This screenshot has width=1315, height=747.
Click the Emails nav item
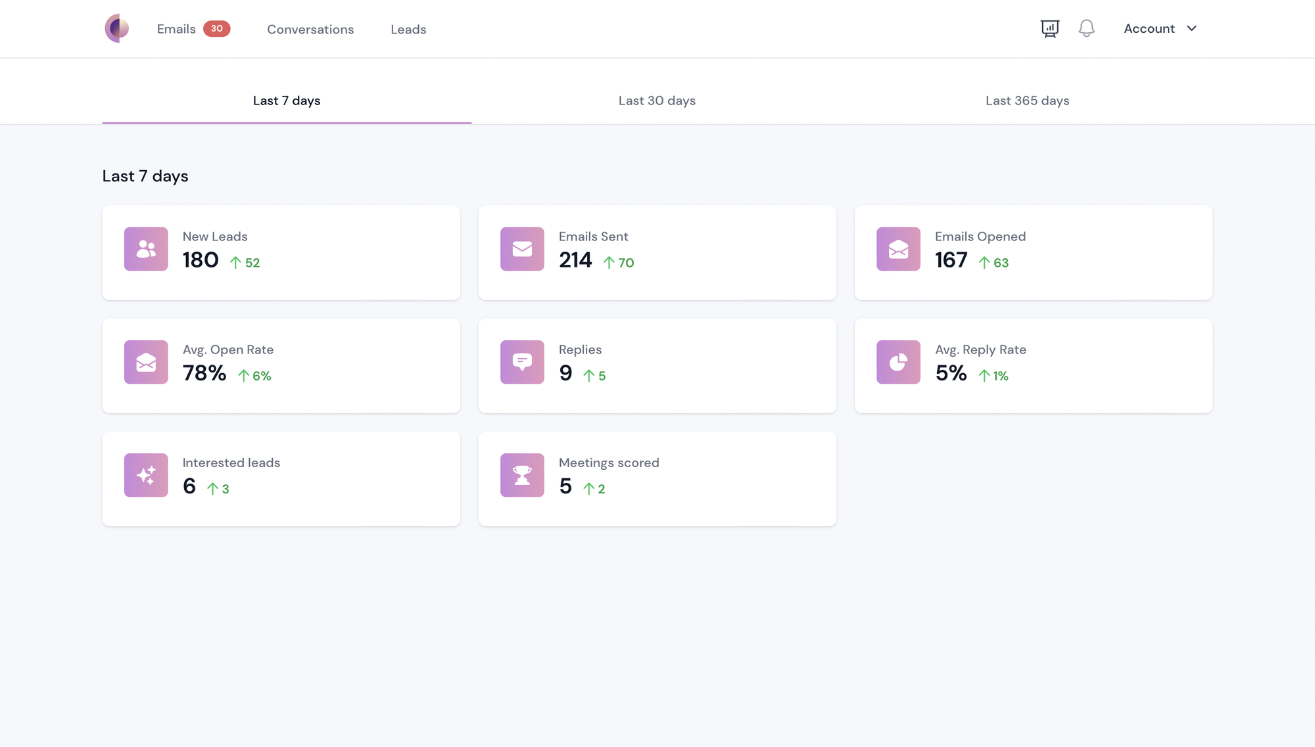tap(176, 28)
